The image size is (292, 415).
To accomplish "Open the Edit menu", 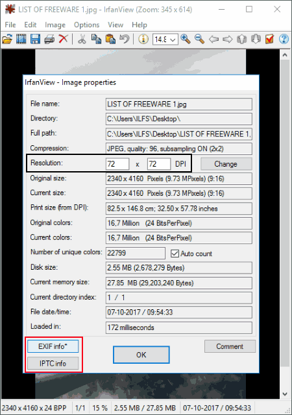I will pos(30,25).
